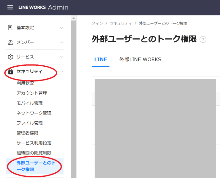Click the メンバー people icon
Image resolution: width=220 pixels, height=178 pixels.
[x=10, y=42]
